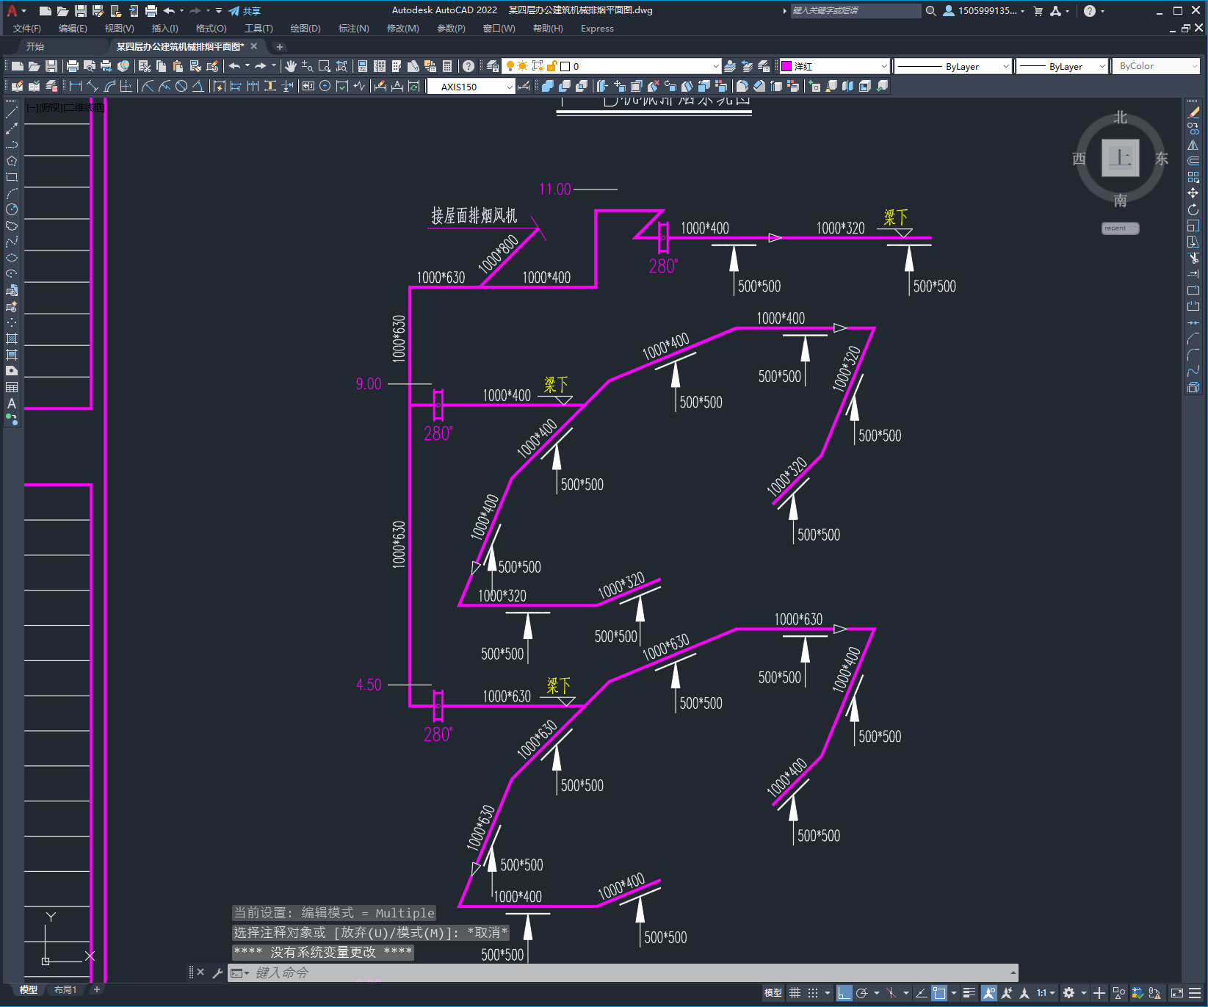Click the recent button under the ViewCube
The image size is (1208, 1007).
tap(1120, 228)
